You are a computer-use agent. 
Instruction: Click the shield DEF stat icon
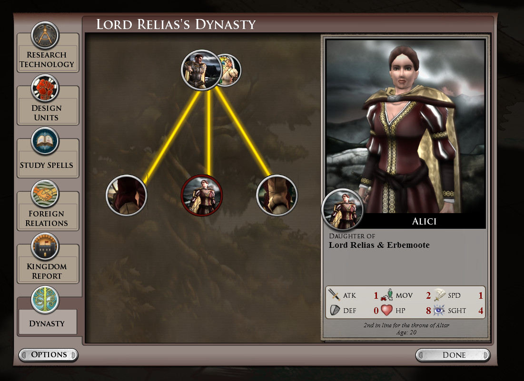click(x=335, y=310)
